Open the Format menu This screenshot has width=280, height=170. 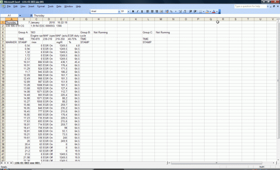41,6
